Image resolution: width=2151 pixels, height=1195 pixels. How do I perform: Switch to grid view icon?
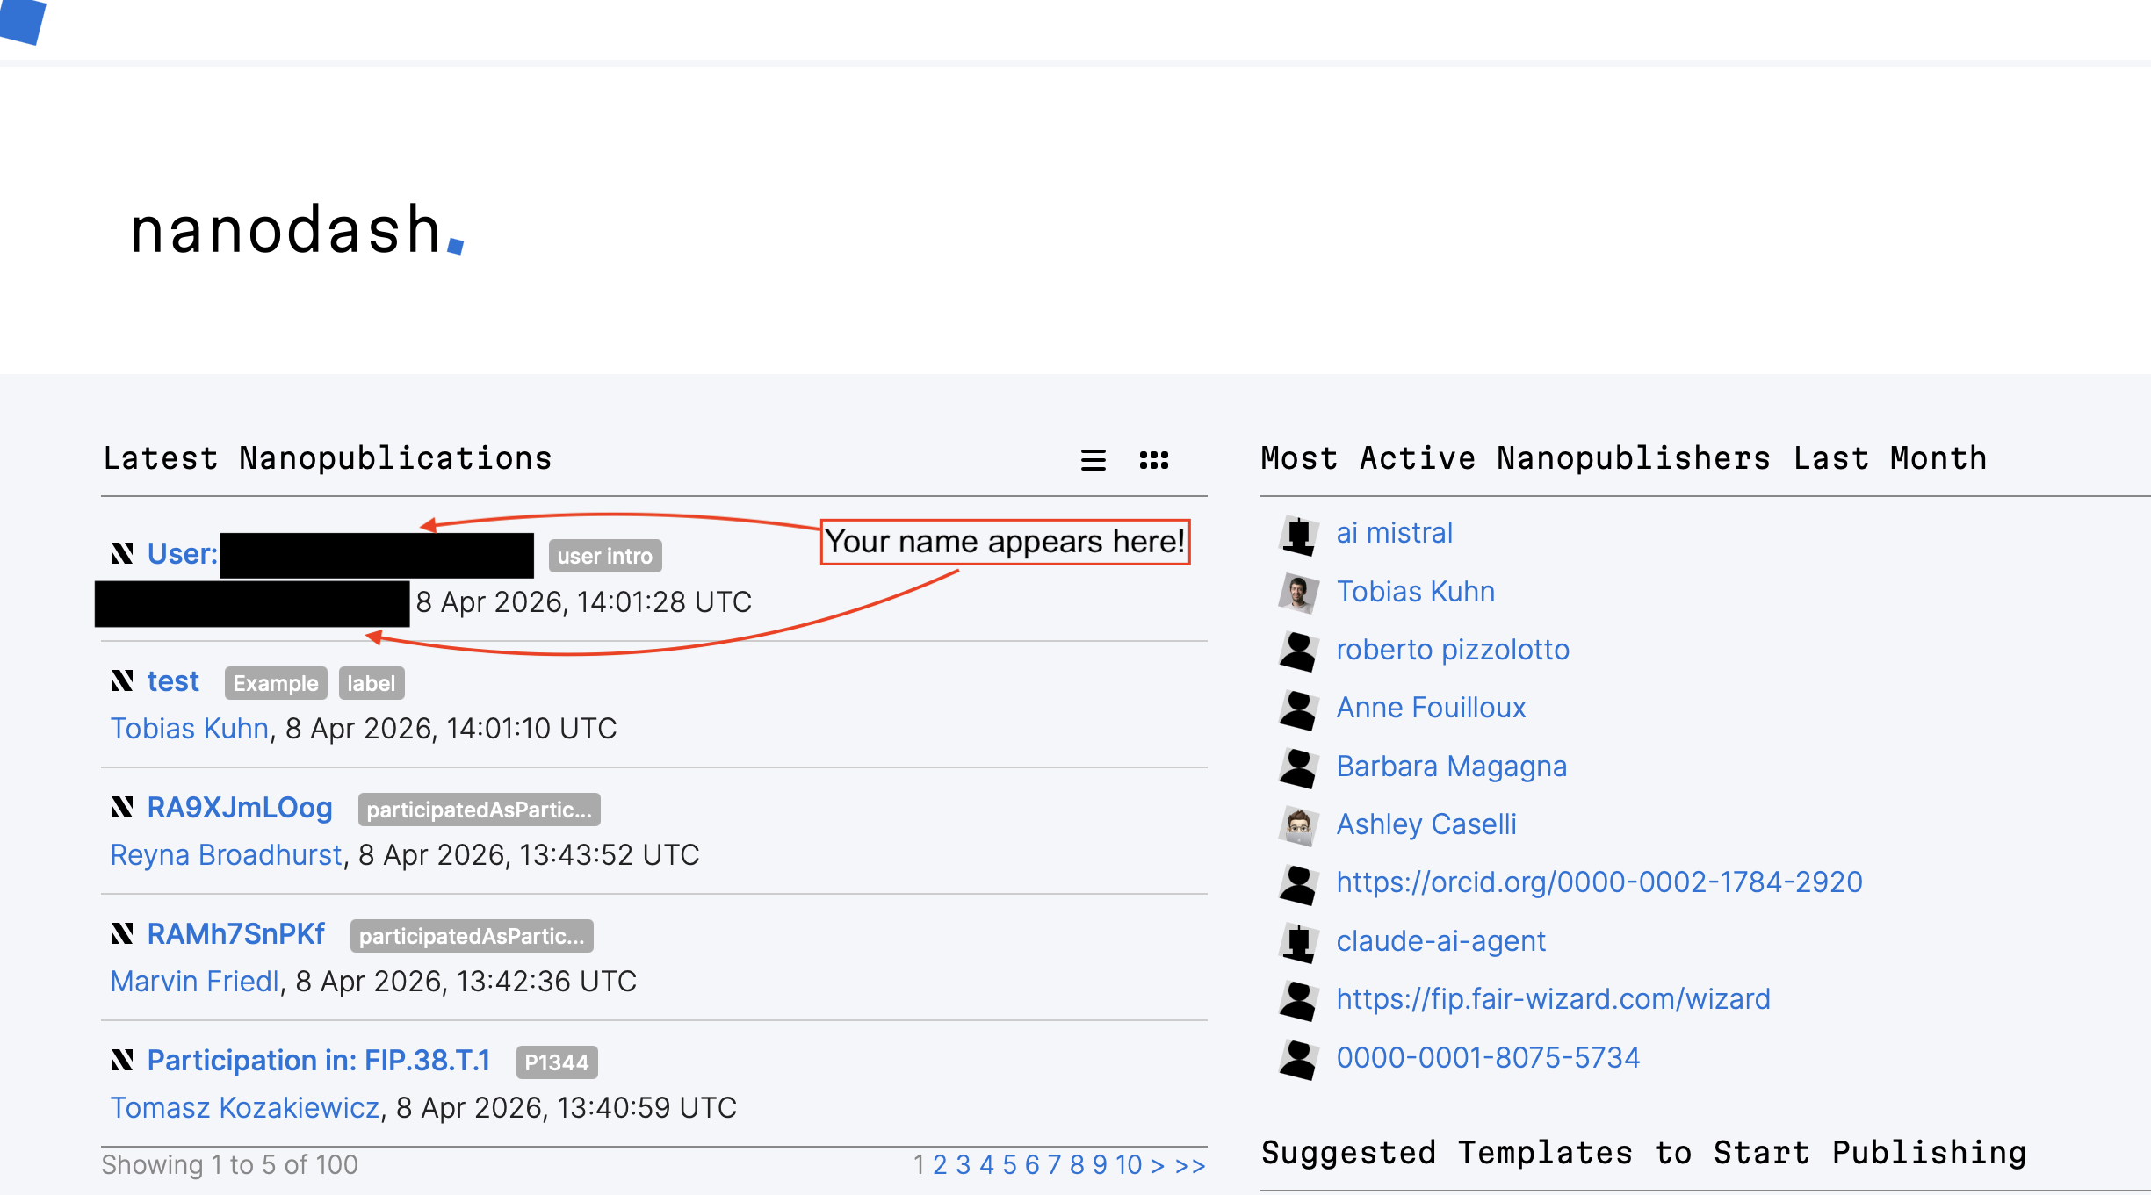tap(1153, 460)
